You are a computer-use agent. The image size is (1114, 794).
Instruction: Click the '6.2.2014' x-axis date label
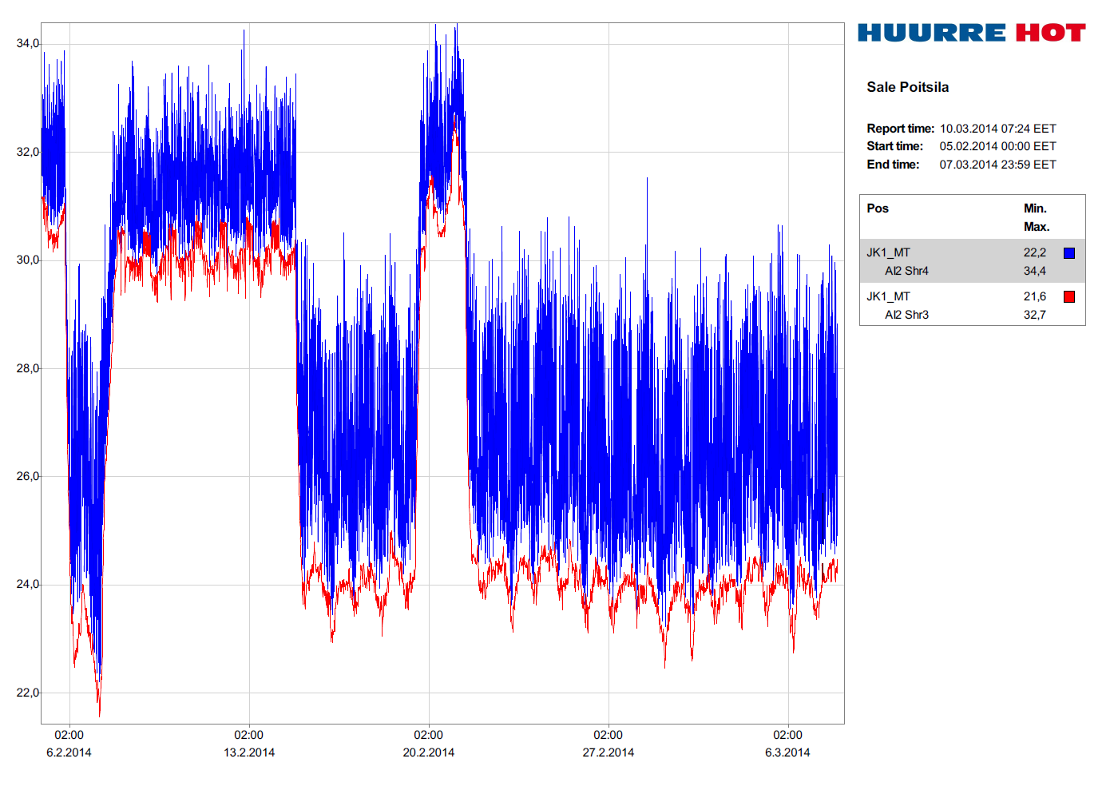click(69, 752)
